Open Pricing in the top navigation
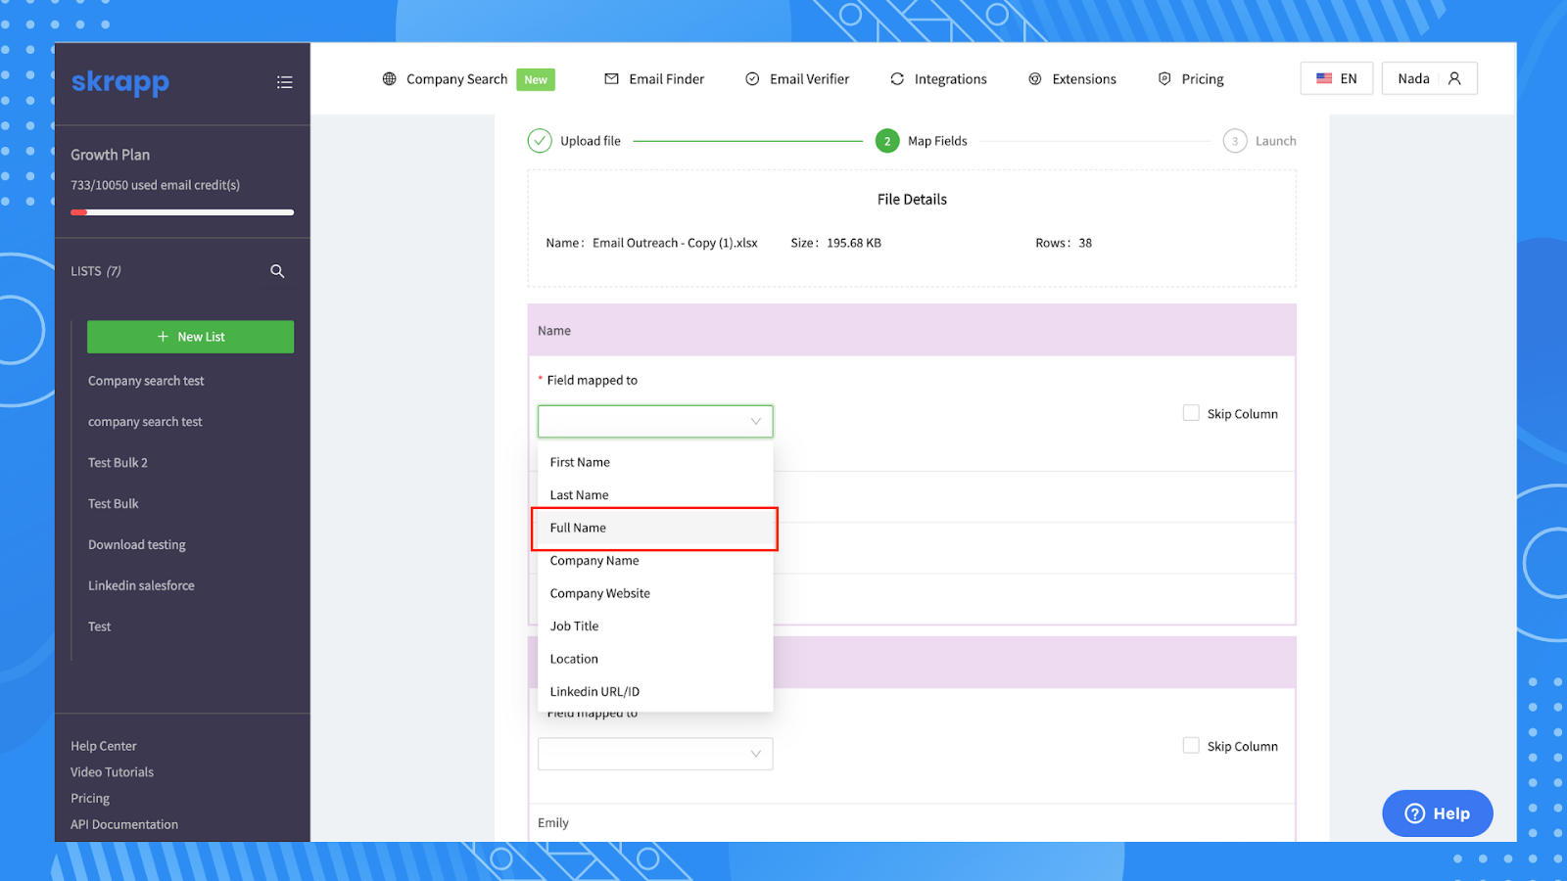The image size is (1567, 881). tap(1203, 79)
